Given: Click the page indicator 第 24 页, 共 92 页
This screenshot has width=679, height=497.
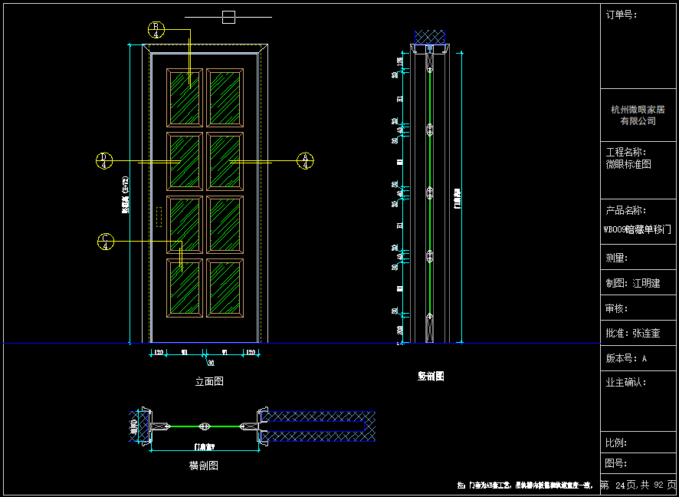Looking at the screenshot, I should (x=638, y=485).
